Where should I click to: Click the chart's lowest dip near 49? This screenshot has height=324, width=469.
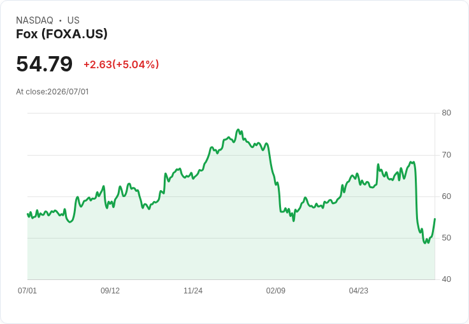425,243
